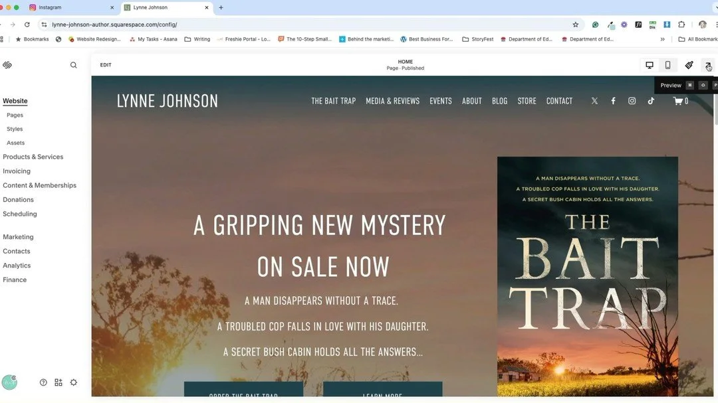Open the help question mark icon
The height and width of the screenshot is (403, 718).
[43, 382]
